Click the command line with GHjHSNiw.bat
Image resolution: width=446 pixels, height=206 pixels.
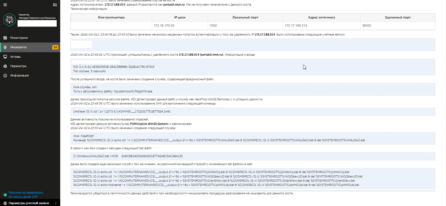point(214,181)
